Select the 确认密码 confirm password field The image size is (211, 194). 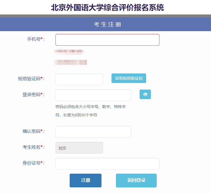click(x=93, y=132)
